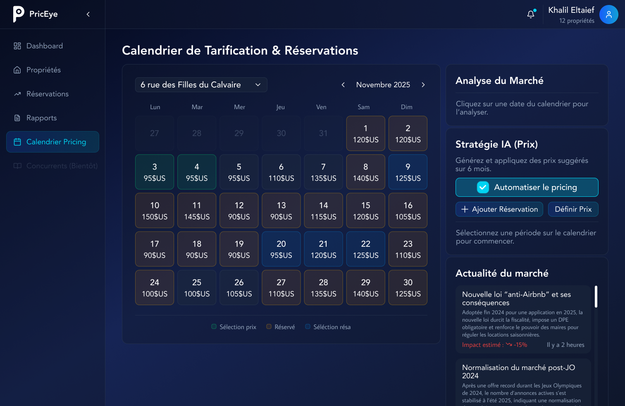Go to next month after Novembre 2025
The width and height of the screenshot is (625, 406).
(x=423, y=85)
